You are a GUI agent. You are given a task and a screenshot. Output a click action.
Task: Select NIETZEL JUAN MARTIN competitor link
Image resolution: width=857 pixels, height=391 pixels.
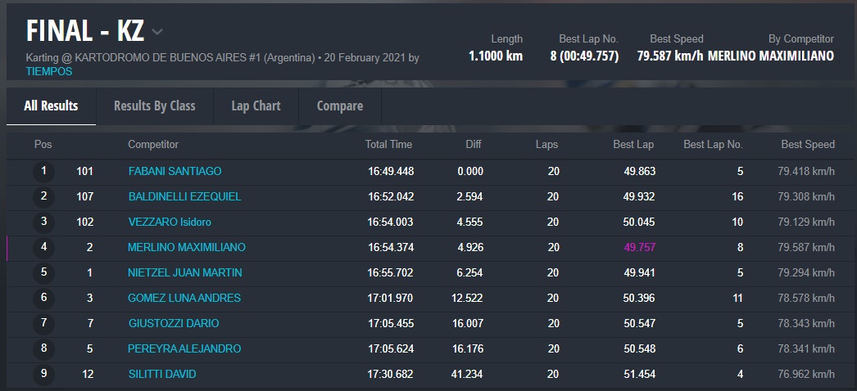pyautogui.click(x=184, y=273)
